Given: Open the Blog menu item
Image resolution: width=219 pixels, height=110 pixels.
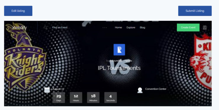Looking at the screenshot, I should point(142,28).
